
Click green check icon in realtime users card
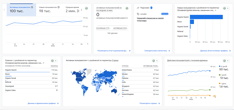coord(127,8)
